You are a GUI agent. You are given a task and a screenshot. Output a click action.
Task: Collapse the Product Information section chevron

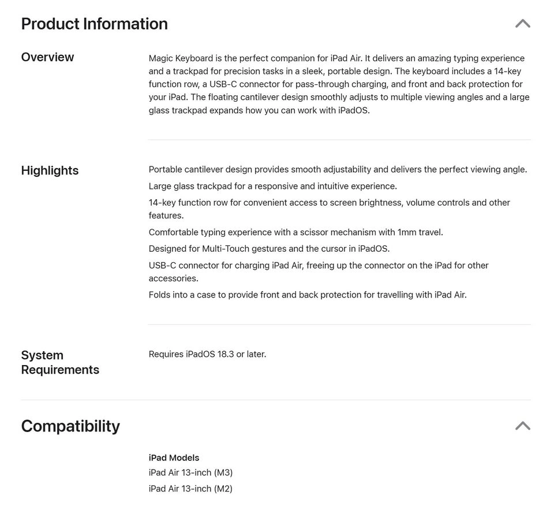[522, 24]
